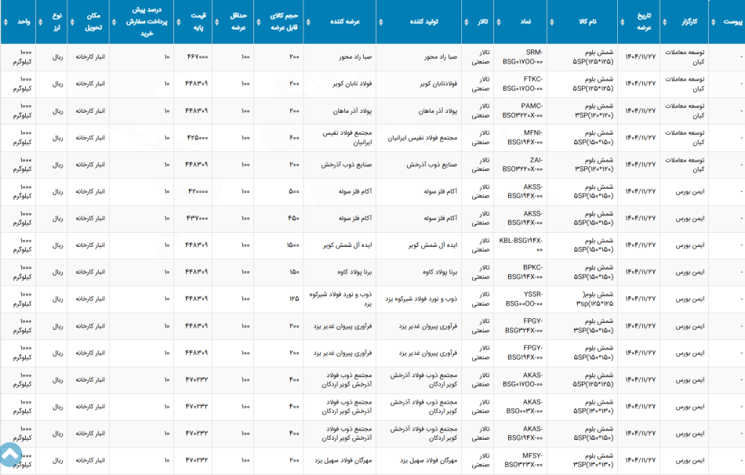
Task: Select producer cell مجتمع فولاد نفیس ایرانیان
Action: [x=423, y=138]
